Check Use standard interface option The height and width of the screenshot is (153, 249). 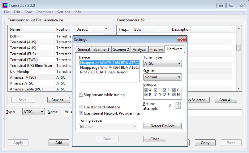(81, 107)
